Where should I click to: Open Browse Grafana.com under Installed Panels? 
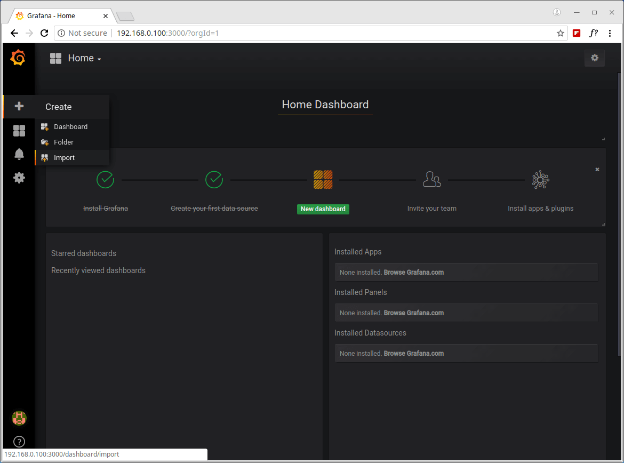click(x=413, y=313)
